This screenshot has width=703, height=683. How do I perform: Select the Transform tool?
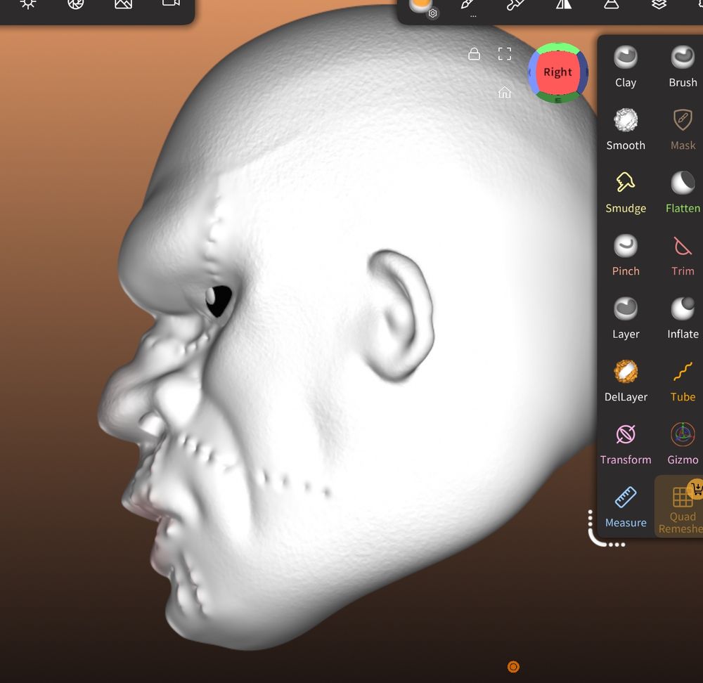tap(626, 443)
